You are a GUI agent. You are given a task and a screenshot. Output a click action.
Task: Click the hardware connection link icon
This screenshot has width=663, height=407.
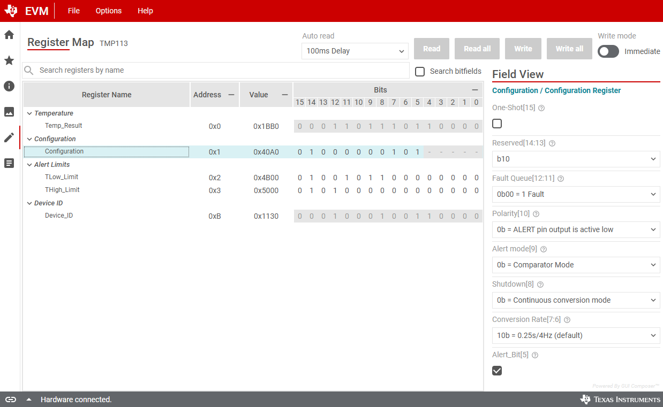pos(11,400)
